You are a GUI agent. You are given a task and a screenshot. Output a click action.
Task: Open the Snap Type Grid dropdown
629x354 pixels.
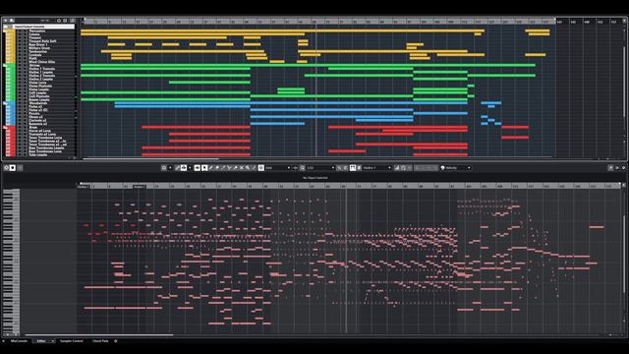278,168
